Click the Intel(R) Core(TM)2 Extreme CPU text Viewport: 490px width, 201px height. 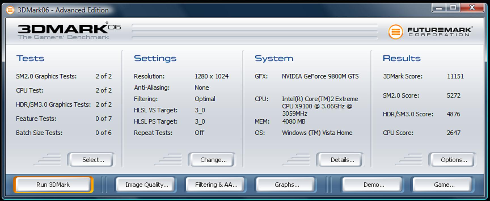320,106
